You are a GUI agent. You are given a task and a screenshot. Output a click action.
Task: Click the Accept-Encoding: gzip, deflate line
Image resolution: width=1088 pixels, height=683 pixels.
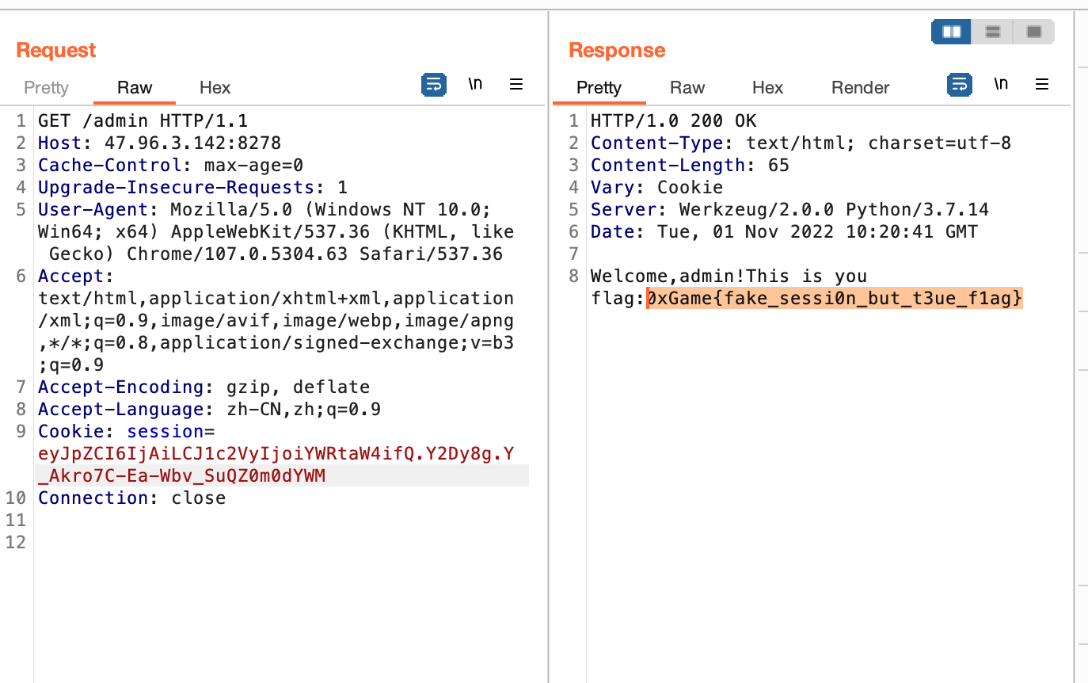204,387
